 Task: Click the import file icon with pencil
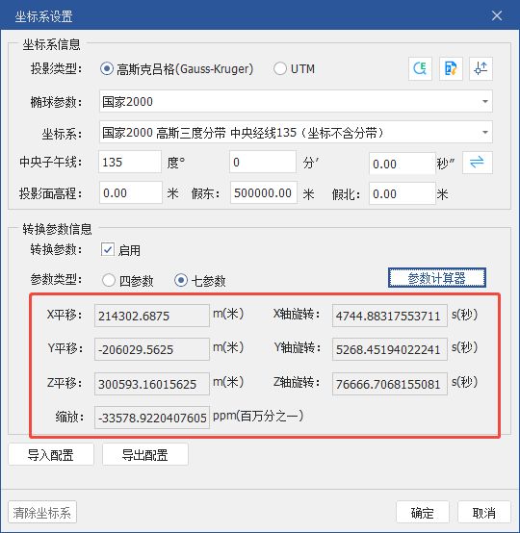pyautogui.click(x=451, y=68)
